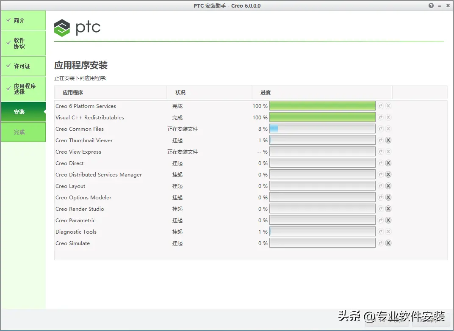Select the Diagnostic Tools row name

tap(76, 232)
